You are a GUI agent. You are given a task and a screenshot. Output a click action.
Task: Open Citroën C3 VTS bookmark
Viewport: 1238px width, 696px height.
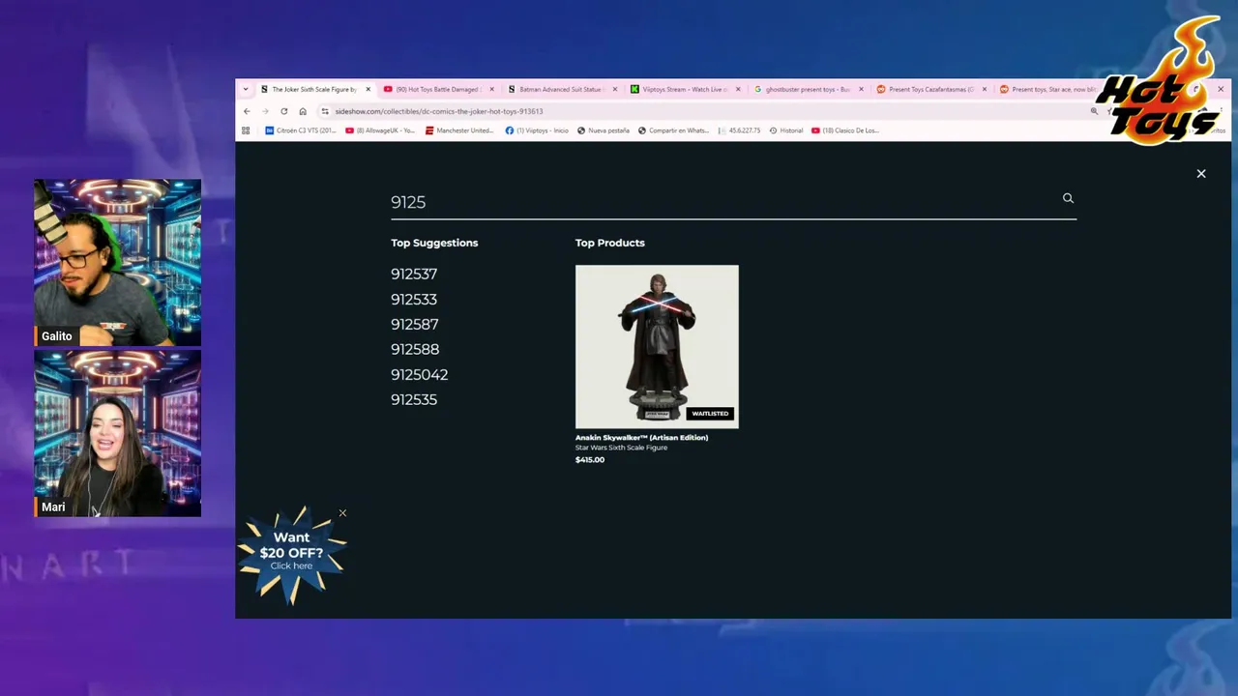(301, 130)
